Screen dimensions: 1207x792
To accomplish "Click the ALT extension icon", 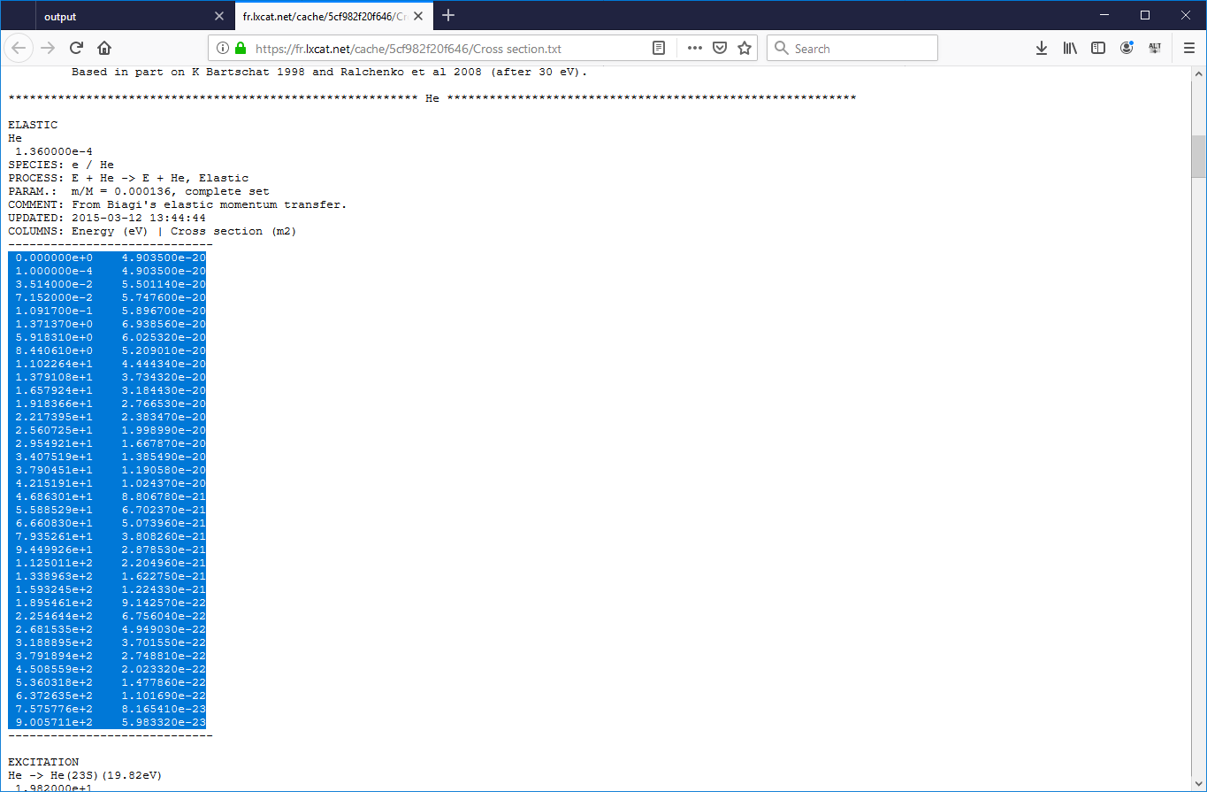I will 1155,49.
